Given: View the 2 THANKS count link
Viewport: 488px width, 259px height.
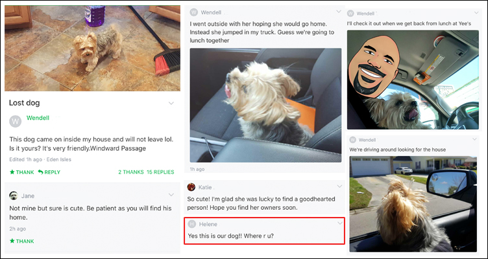Looking at the screenshot, I should 130,172.
